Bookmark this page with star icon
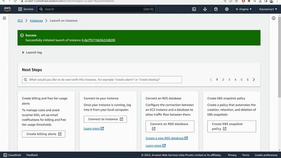 click(x=236, y=1)
